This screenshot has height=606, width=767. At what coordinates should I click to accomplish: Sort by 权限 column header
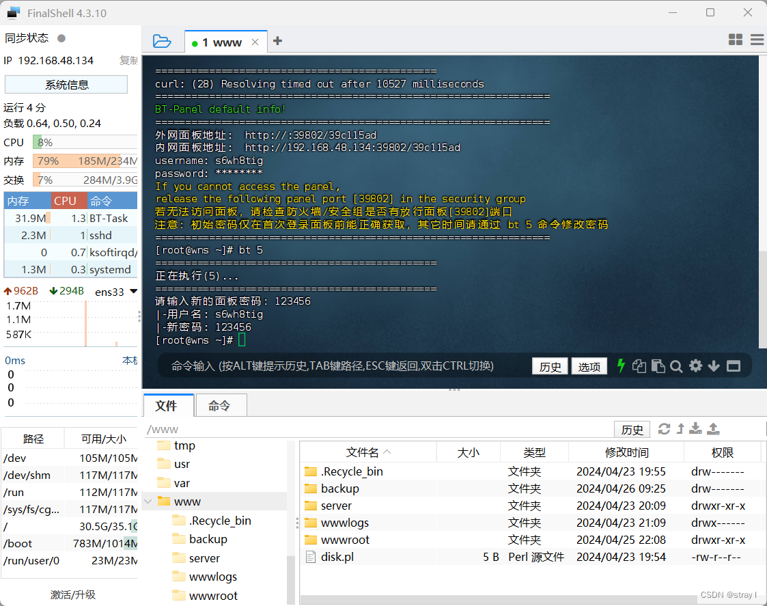(x=723, y=452)
